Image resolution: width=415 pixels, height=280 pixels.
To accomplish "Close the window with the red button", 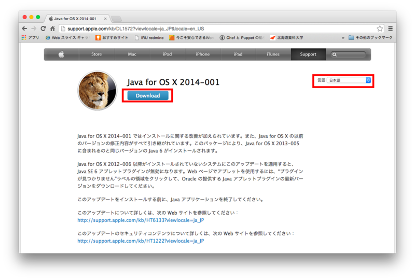I will coord(24,17).
